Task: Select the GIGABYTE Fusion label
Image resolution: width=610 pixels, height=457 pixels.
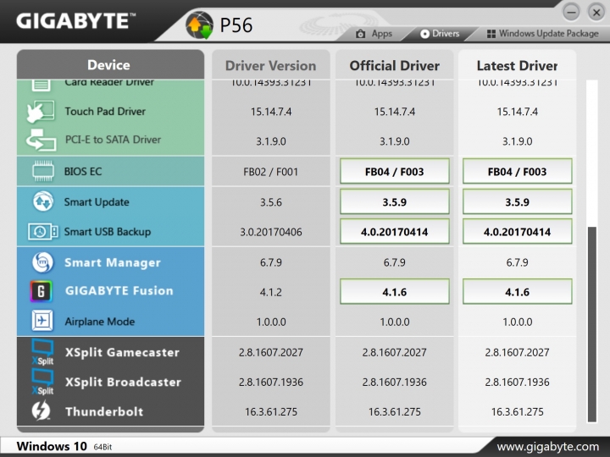Action: [x=119, y=290]
